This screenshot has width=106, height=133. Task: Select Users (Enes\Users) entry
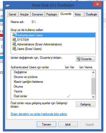[53, 49]
